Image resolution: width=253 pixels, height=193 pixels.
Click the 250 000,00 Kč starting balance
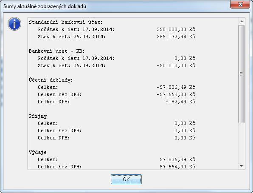click(176, 29)
